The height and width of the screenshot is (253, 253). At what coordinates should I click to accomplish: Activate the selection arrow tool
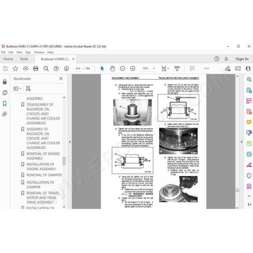[102, 68]
